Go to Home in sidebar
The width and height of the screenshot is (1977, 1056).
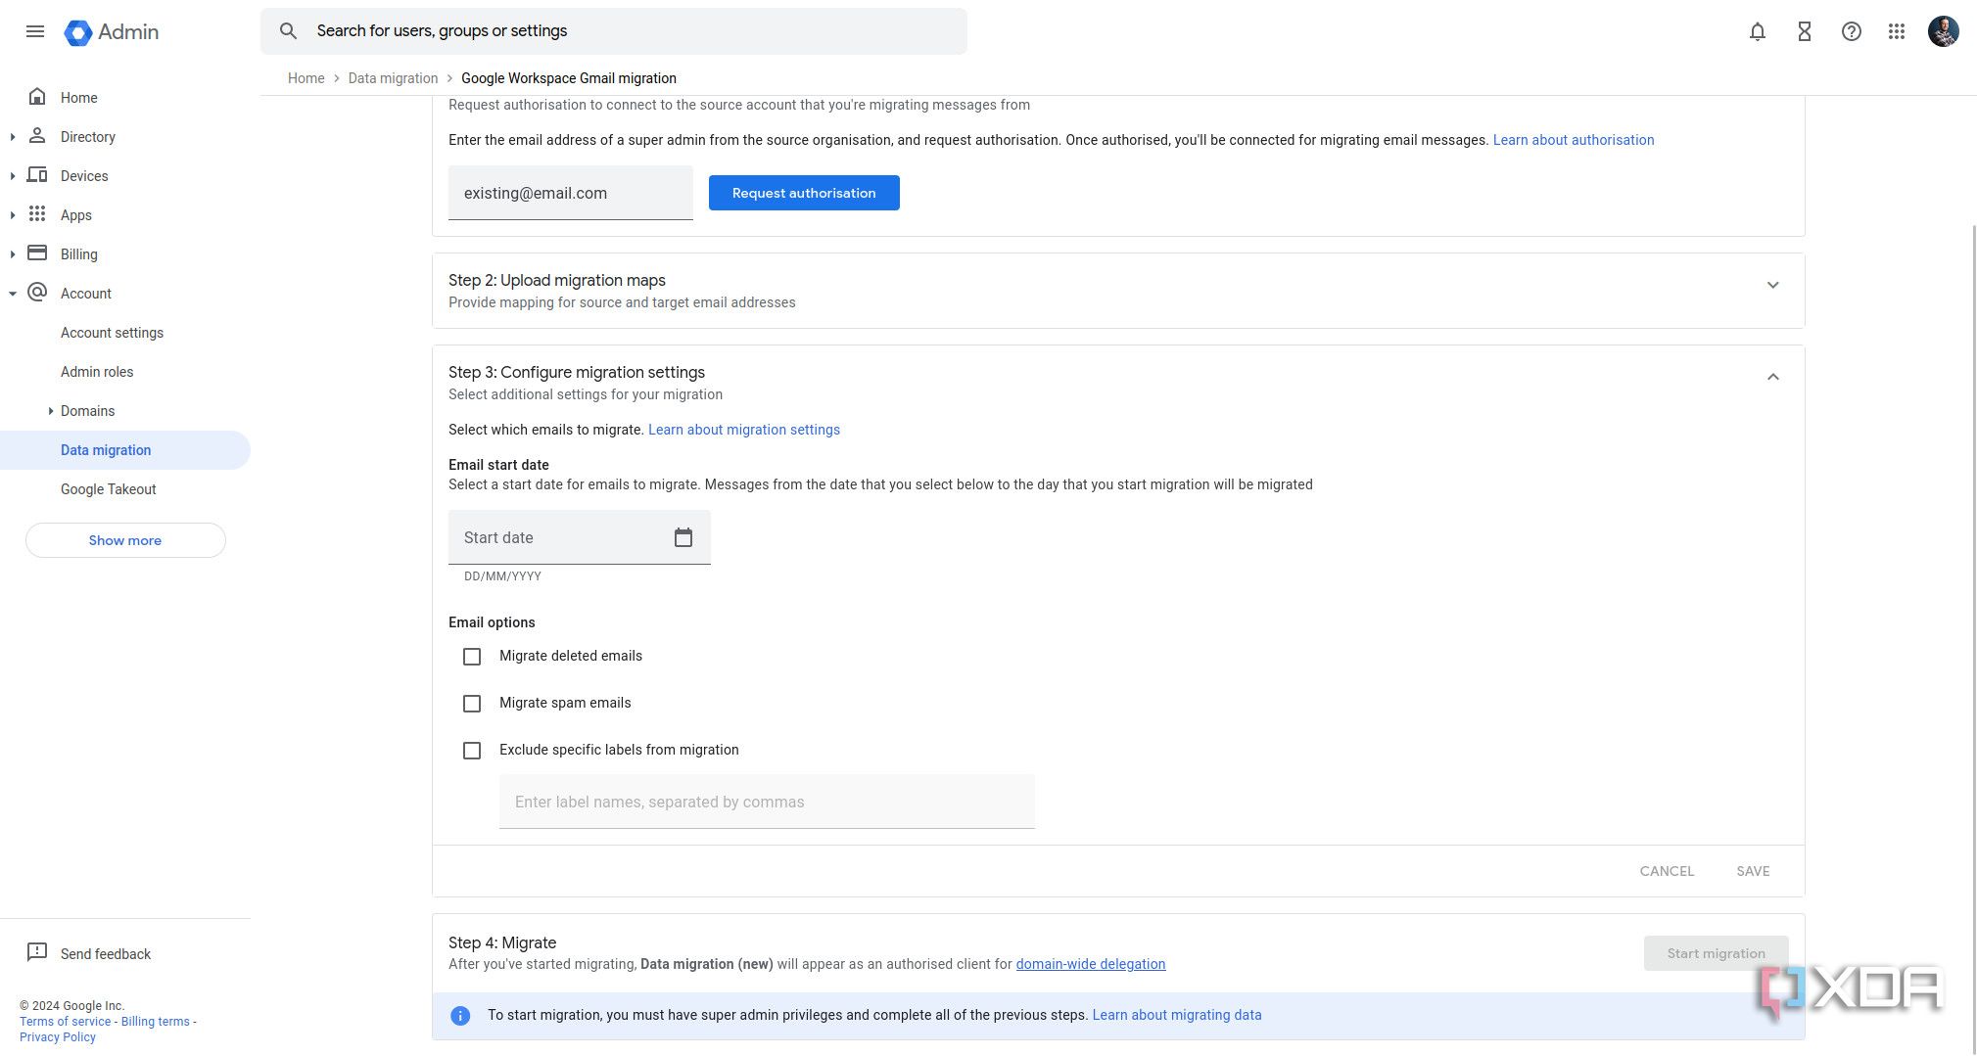[78, 98]
